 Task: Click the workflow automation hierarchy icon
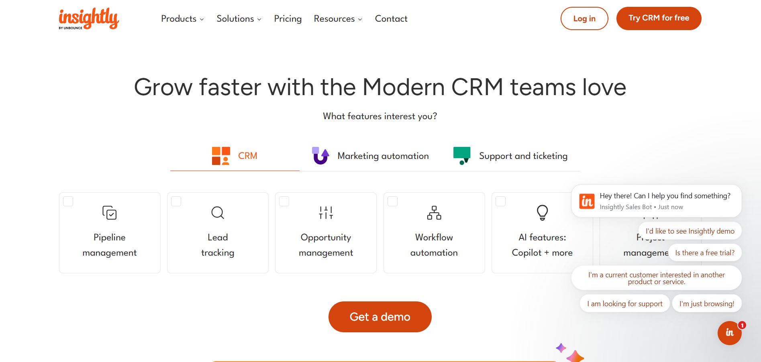[x=434, y=213]
